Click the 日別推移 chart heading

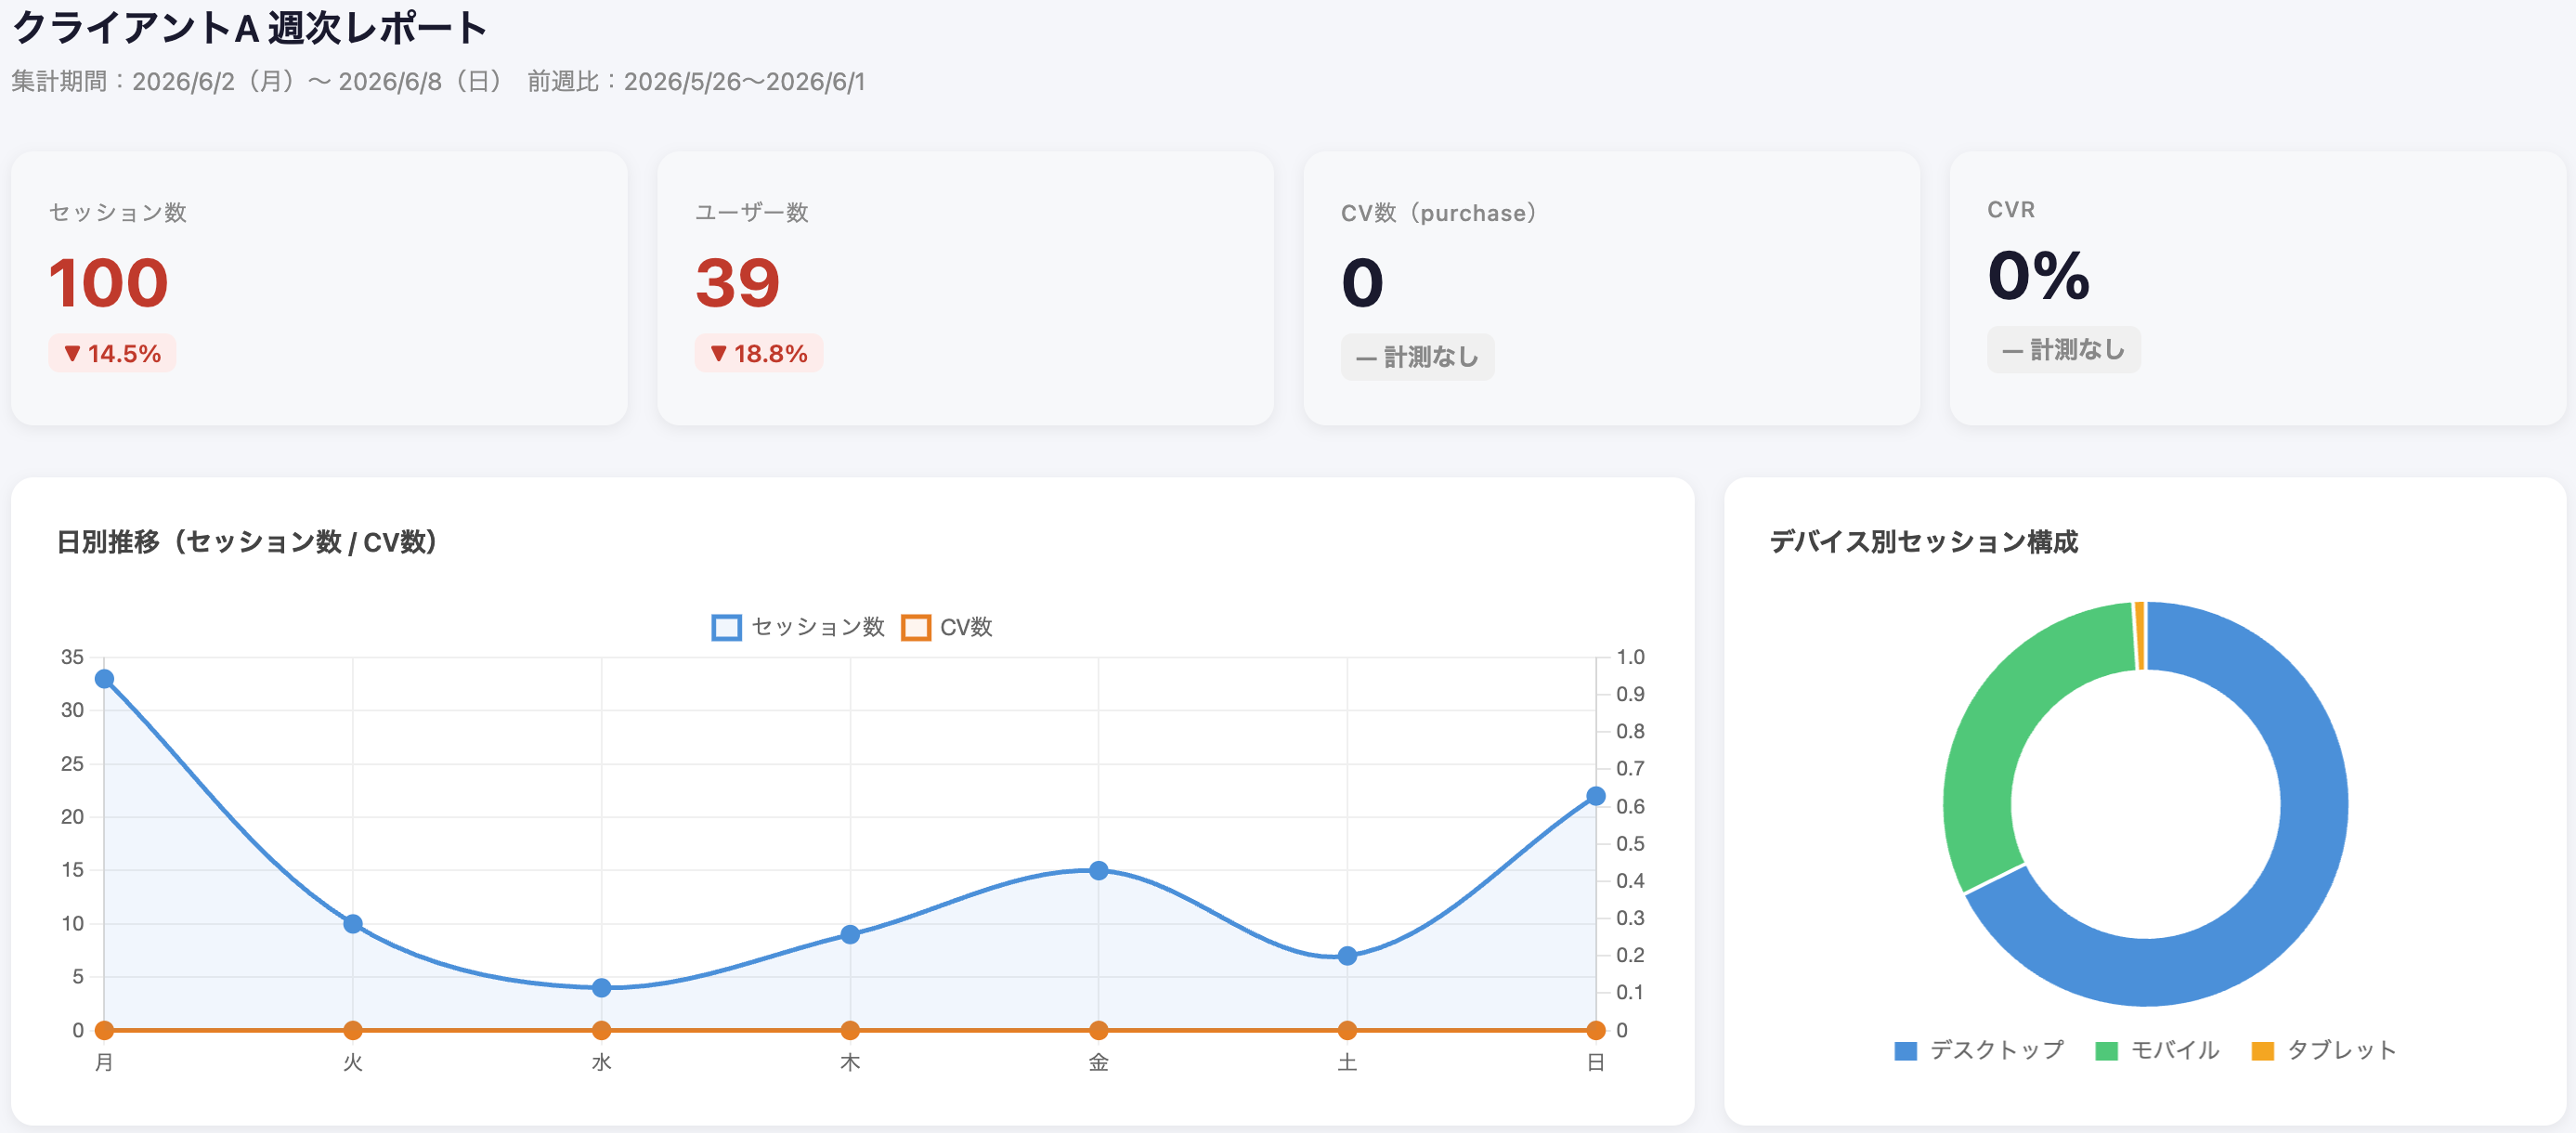coord(247,542)
